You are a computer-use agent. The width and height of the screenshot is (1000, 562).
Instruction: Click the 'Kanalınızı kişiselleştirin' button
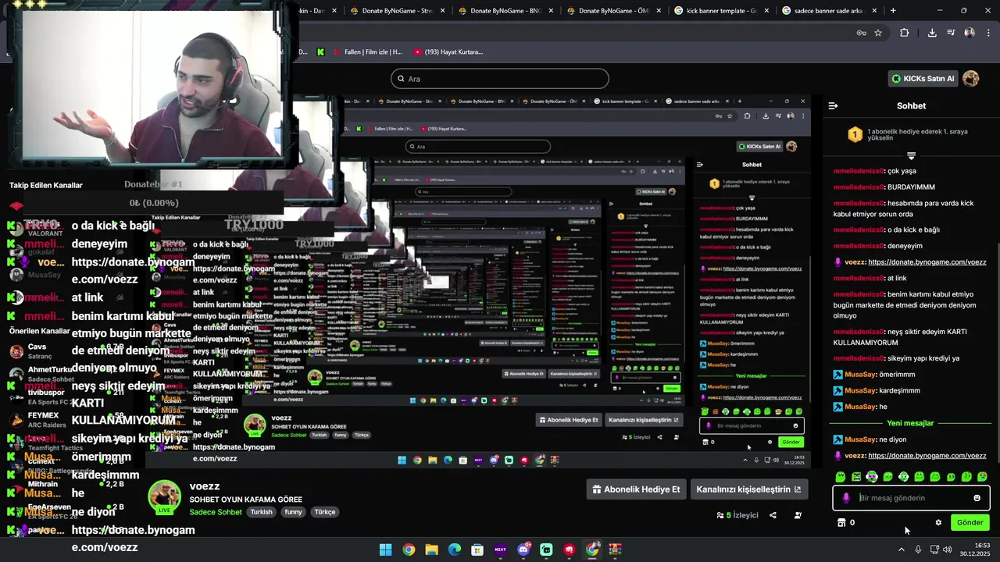[748, 489]
